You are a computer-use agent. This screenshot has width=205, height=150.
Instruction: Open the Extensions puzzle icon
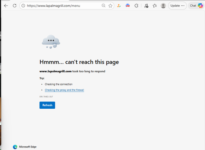(x=137, y=6)
